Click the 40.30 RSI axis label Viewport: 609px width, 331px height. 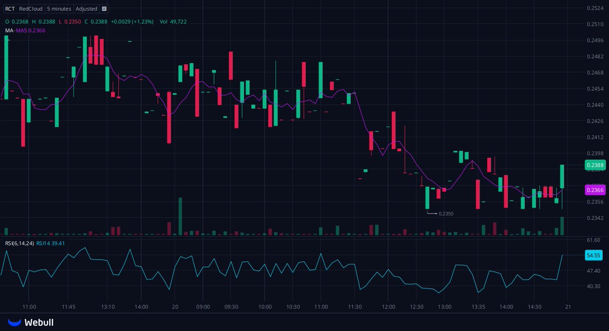point(594,286)
